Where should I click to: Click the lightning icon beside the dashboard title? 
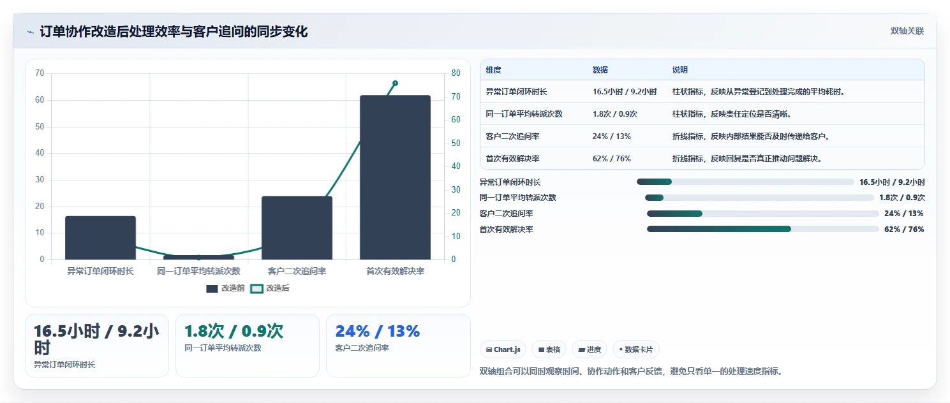pyautogui.click(x=30, y=32)
